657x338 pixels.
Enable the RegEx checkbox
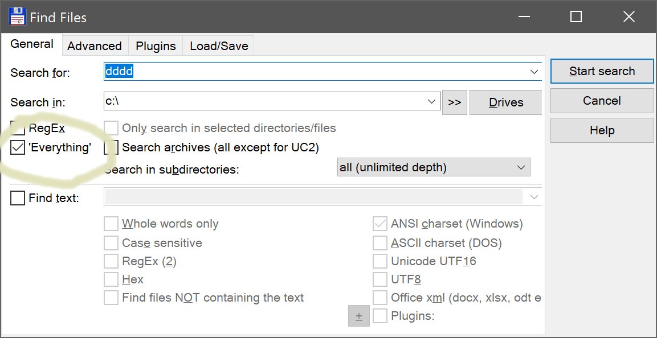coord(18,129)
